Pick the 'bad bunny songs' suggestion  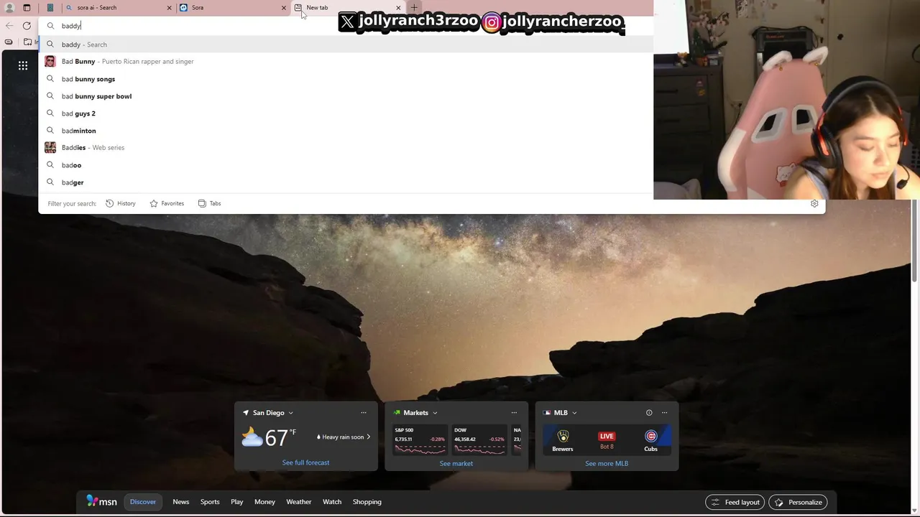click(346, 79)
